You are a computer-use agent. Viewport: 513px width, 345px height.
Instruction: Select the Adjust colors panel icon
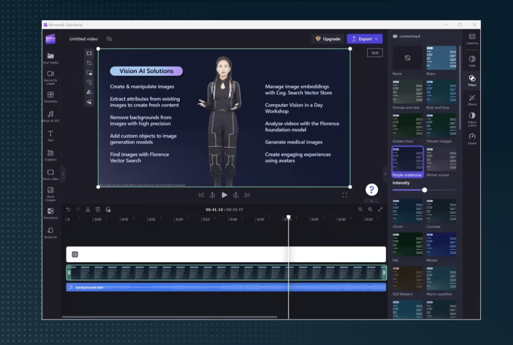(x=472, y=117)
